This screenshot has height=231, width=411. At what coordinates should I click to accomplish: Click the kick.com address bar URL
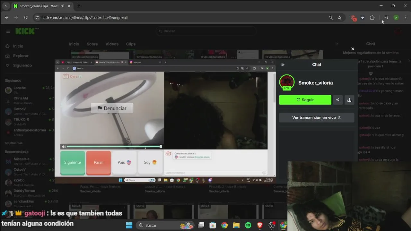tap(85, 18)
